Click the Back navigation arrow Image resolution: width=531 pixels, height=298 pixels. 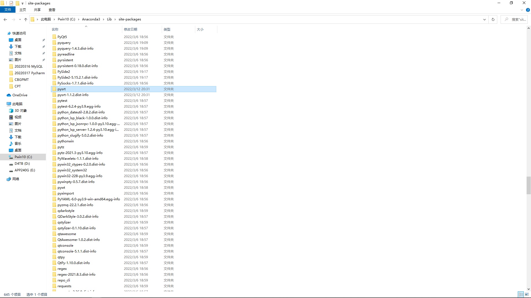5,19
